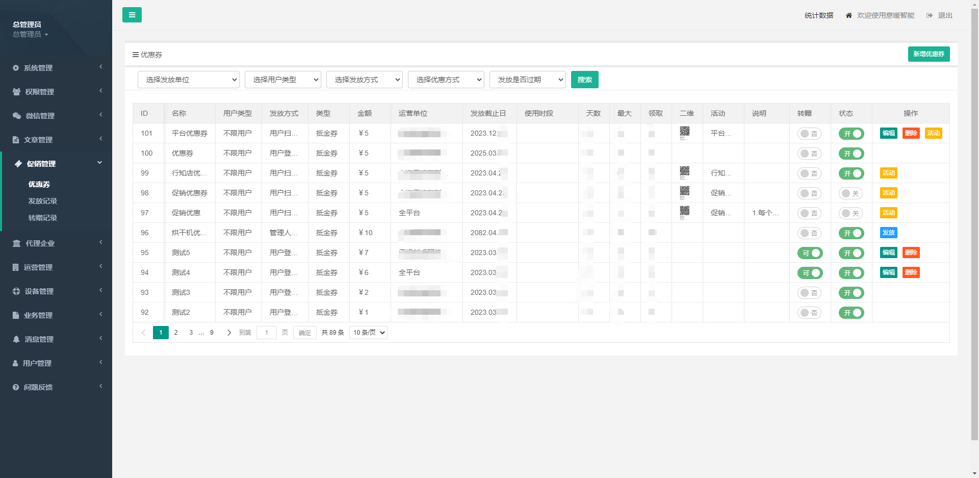Click the hamburger menu toggle button

pyautogui.click(x=132, y=15)
